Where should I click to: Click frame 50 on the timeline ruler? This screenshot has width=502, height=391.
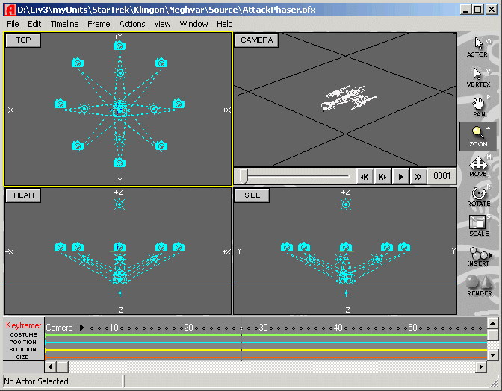pos(412,328)
